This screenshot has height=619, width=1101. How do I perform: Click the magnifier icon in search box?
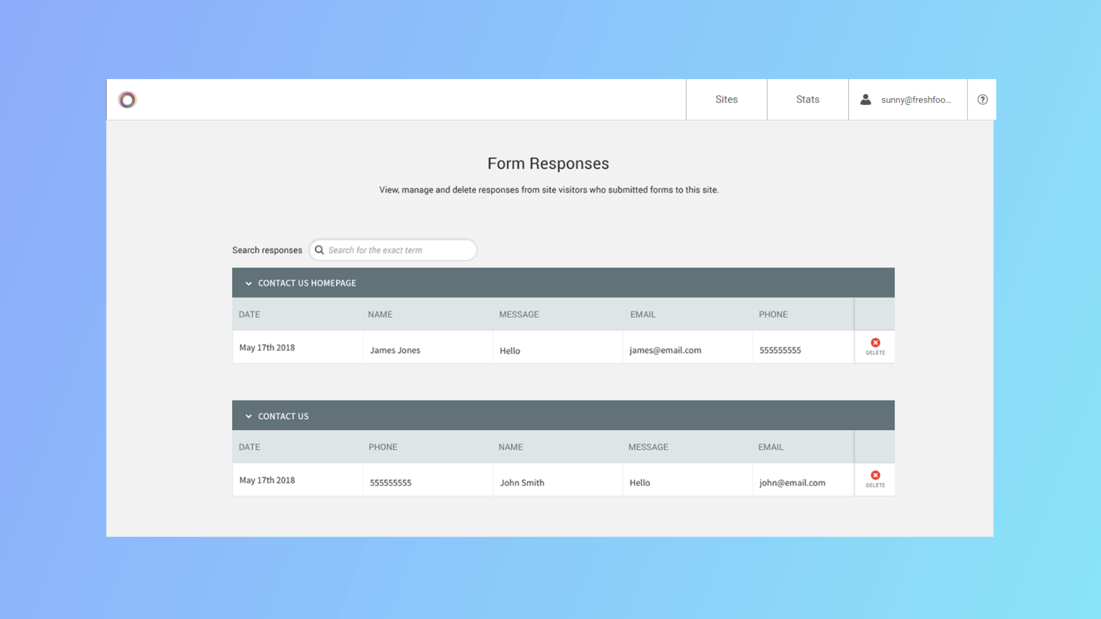pyautogui.click(x=319, y=250)
